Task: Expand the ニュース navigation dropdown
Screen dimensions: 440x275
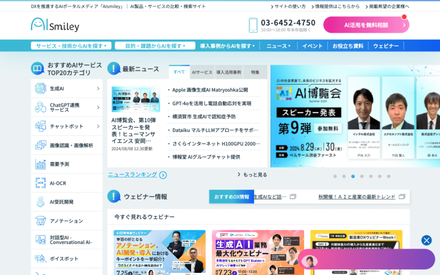Action: coord(278,46)
